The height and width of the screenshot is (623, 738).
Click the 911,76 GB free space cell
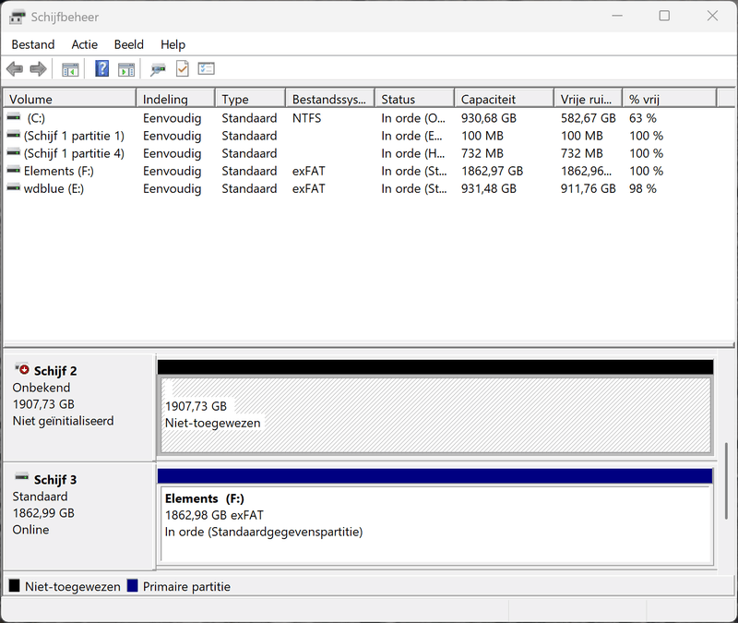tap(589, 188)
